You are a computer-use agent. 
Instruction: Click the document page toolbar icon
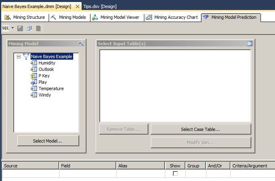click(39, 28)
